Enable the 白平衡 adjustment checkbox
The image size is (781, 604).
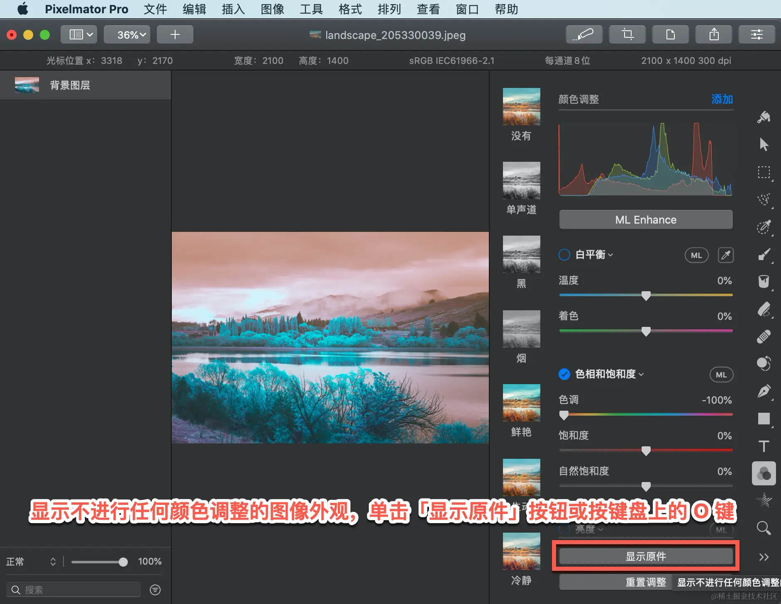pyautogui.click(x=564, y=255)
